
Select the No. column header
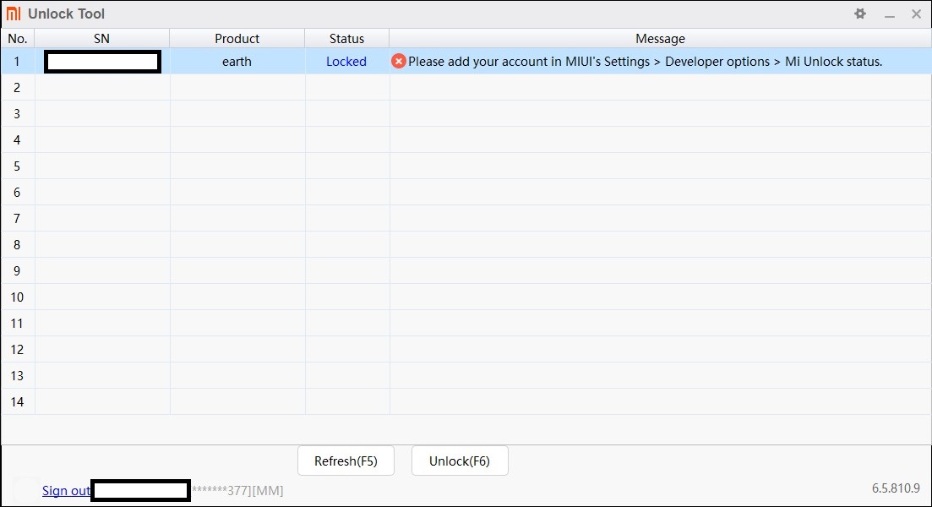[18, 39]
